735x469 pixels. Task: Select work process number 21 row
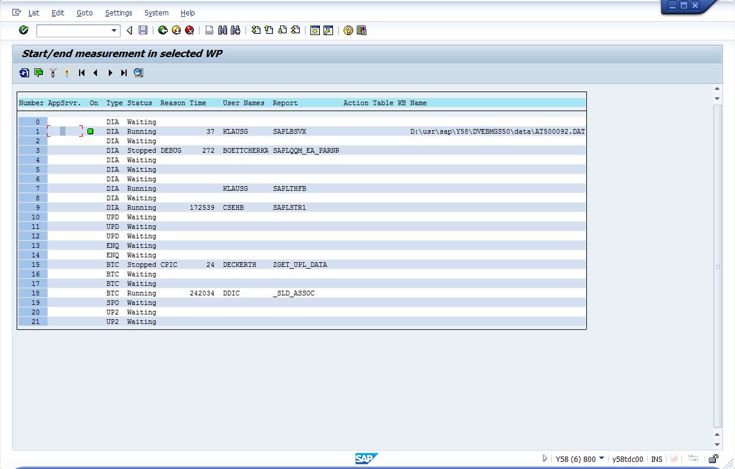coord(302,322)
